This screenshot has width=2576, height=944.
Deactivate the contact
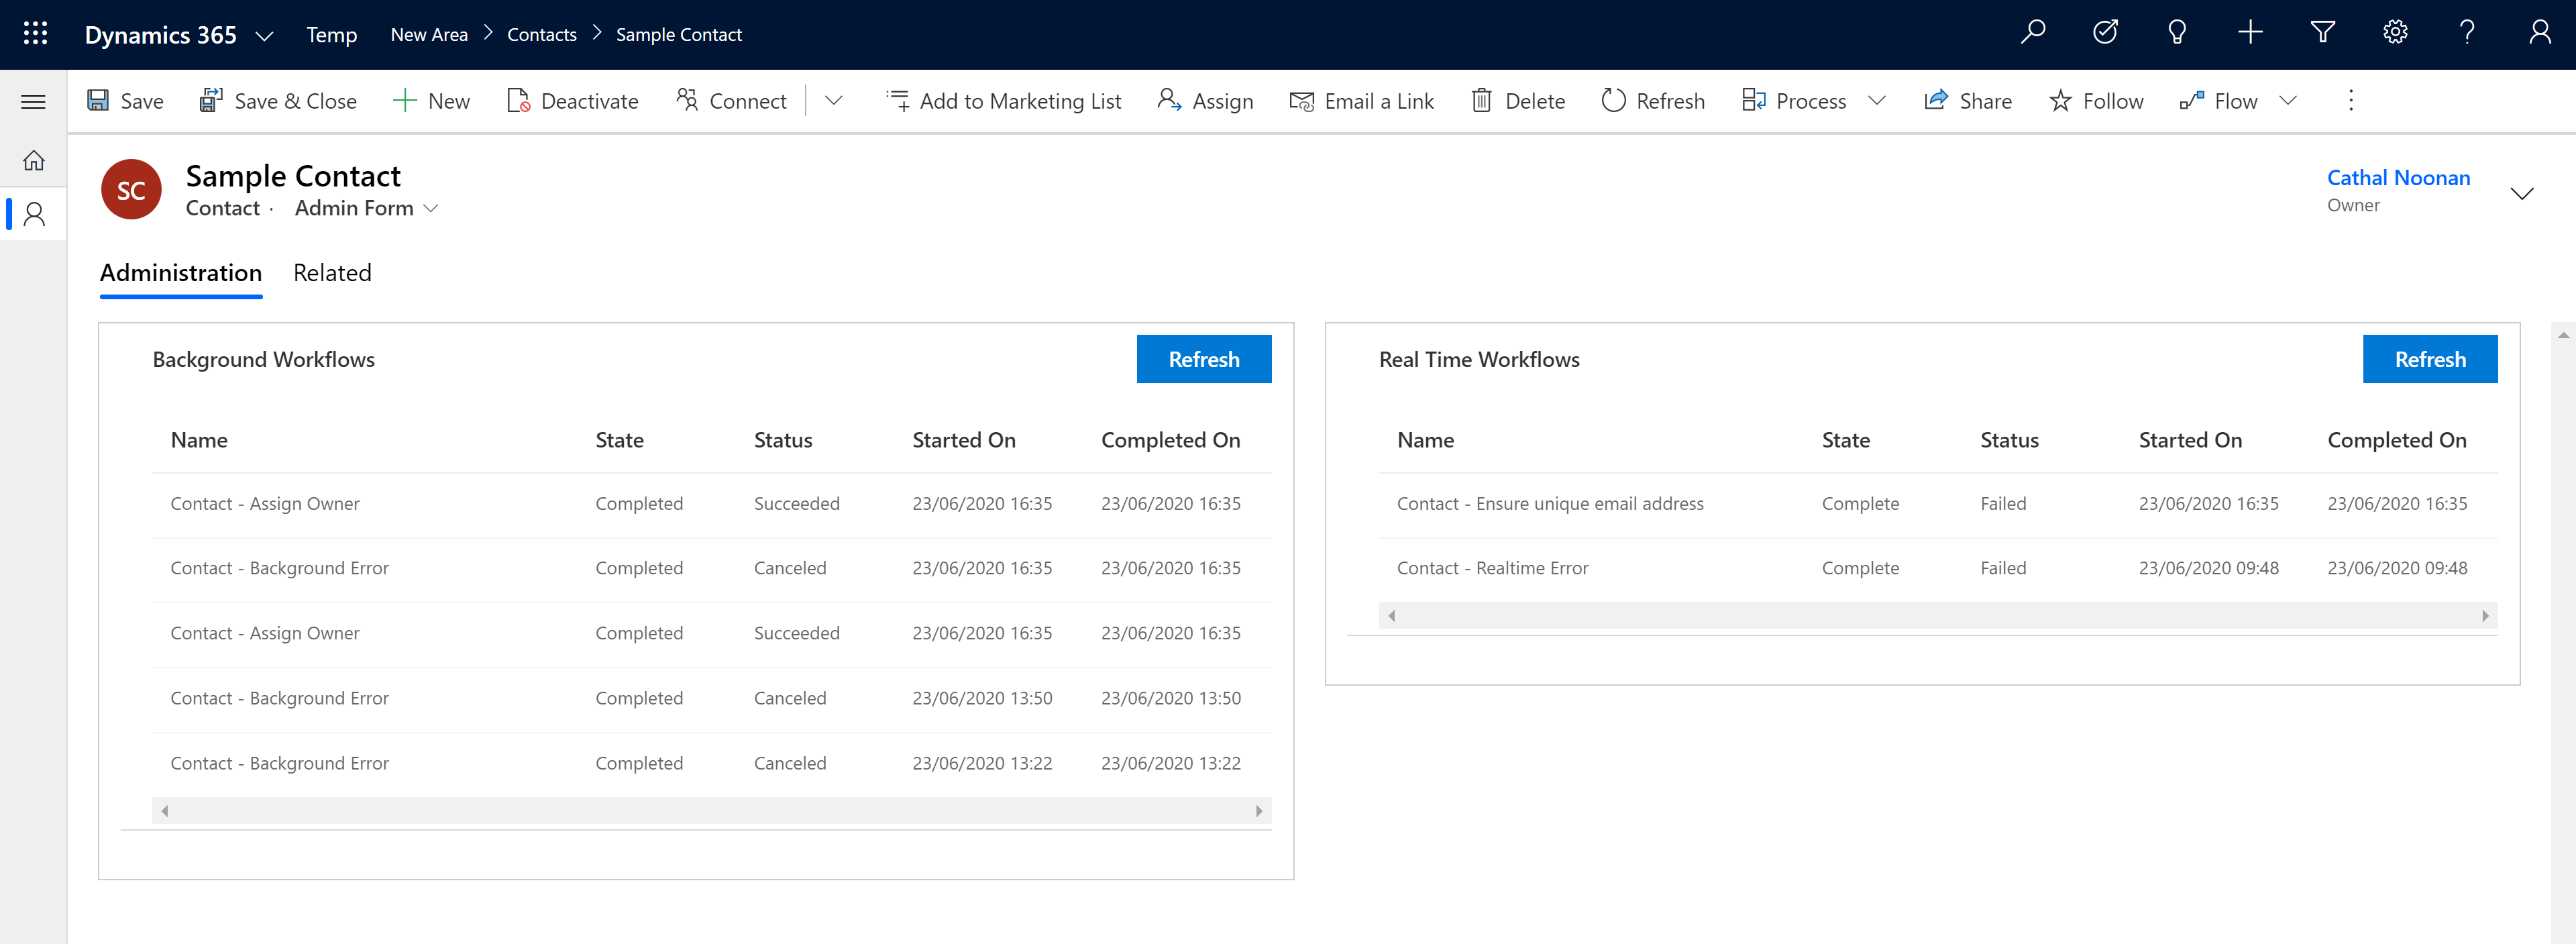pos(572,101)
